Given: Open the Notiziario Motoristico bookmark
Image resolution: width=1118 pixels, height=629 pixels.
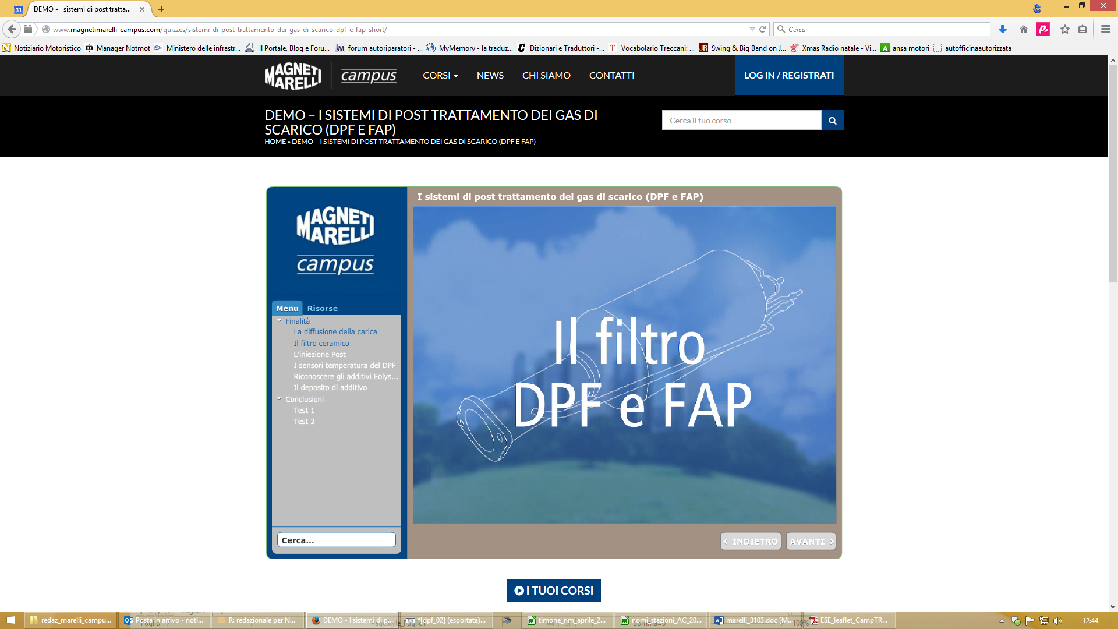Looking at the screenshot, I should (42, 48).
